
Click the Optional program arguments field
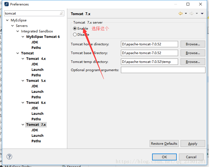pos(163,70)
